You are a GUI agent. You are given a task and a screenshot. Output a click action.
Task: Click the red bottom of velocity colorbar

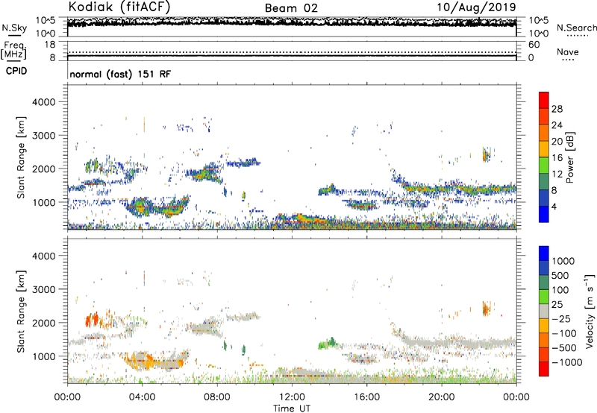click(544, 369)
